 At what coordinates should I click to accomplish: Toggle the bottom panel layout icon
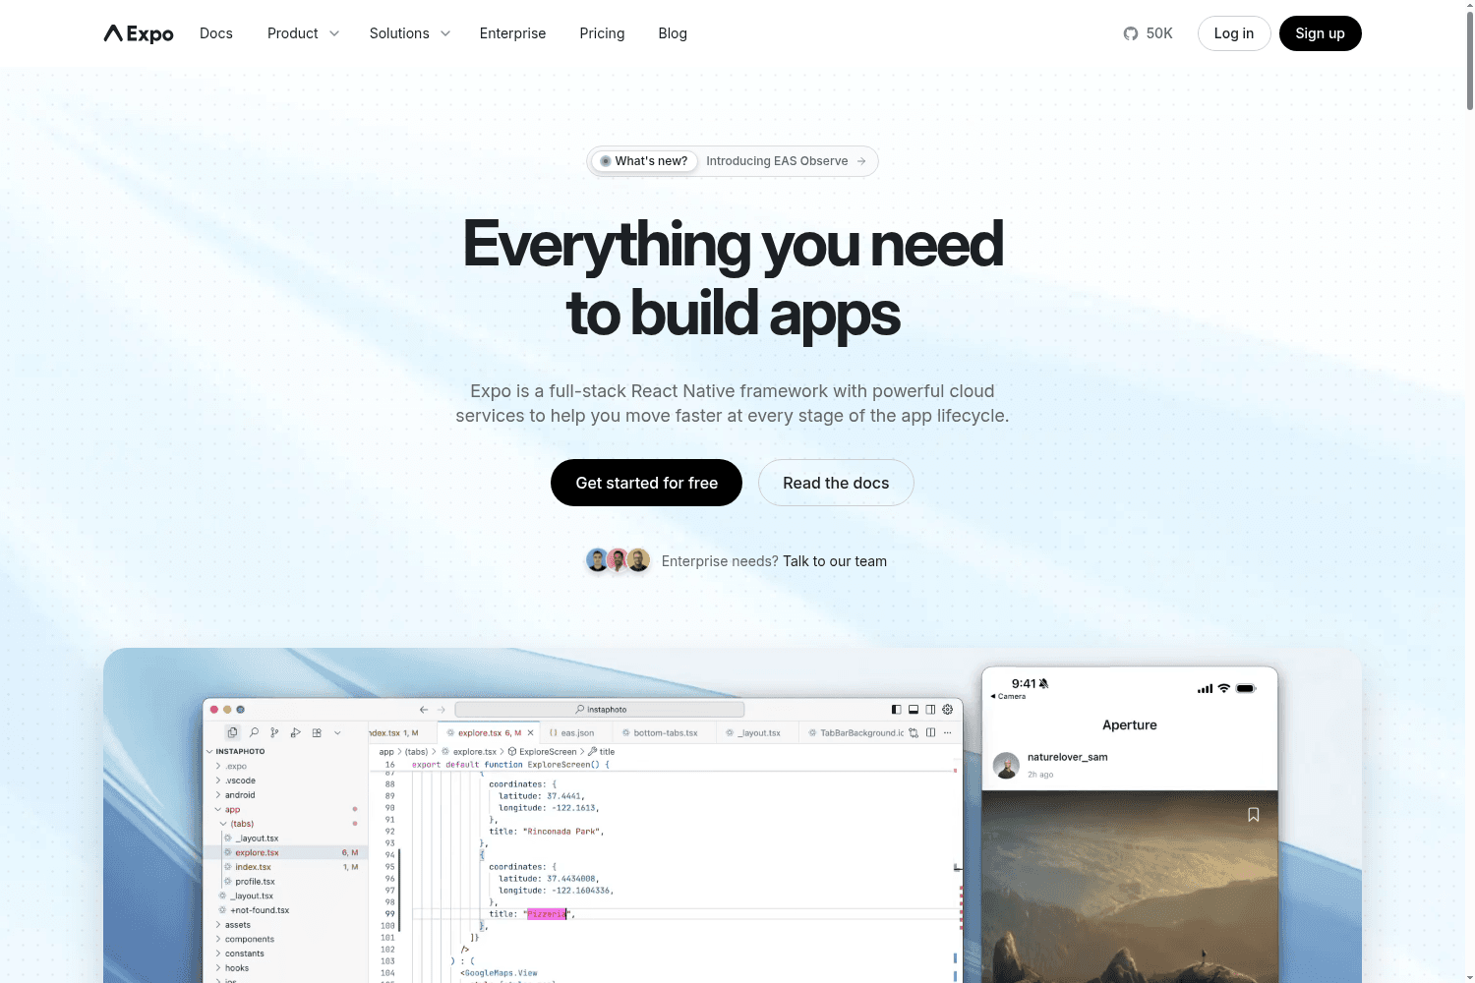coord(914,709)
